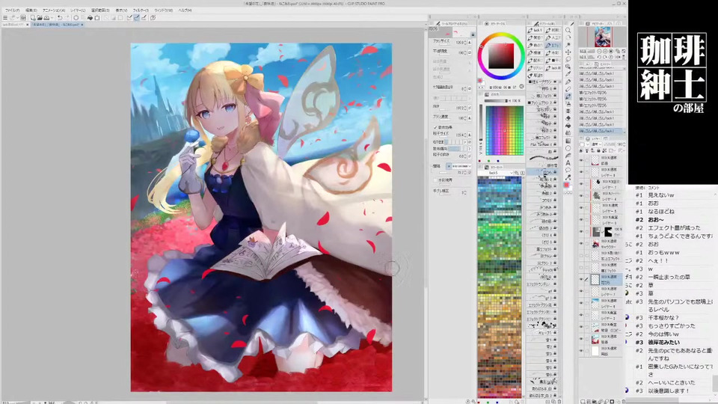Hide the topmost 前景 layer eye
718x404 pixels.
pos(581,160)
